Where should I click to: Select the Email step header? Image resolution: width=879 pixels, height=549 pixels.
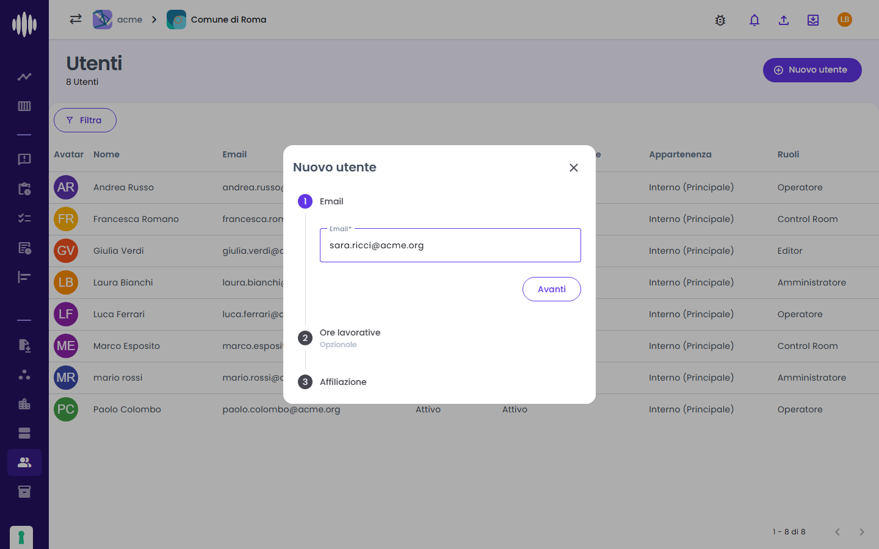pyautogui.click(x=320, y=201)
